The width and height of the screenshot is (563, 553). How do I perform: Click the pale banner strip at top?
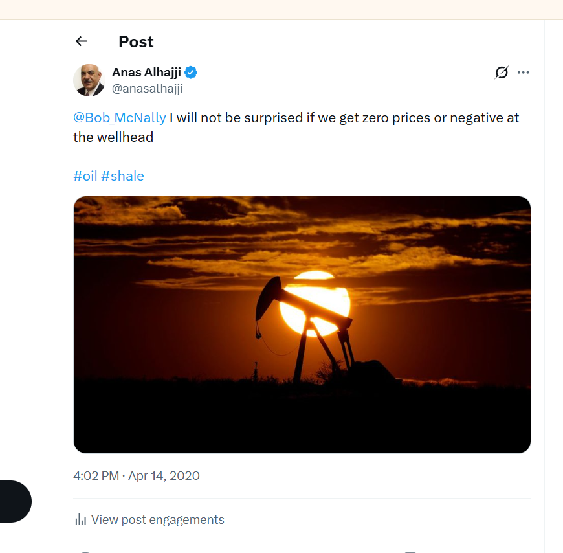click(x=281, y=9)
